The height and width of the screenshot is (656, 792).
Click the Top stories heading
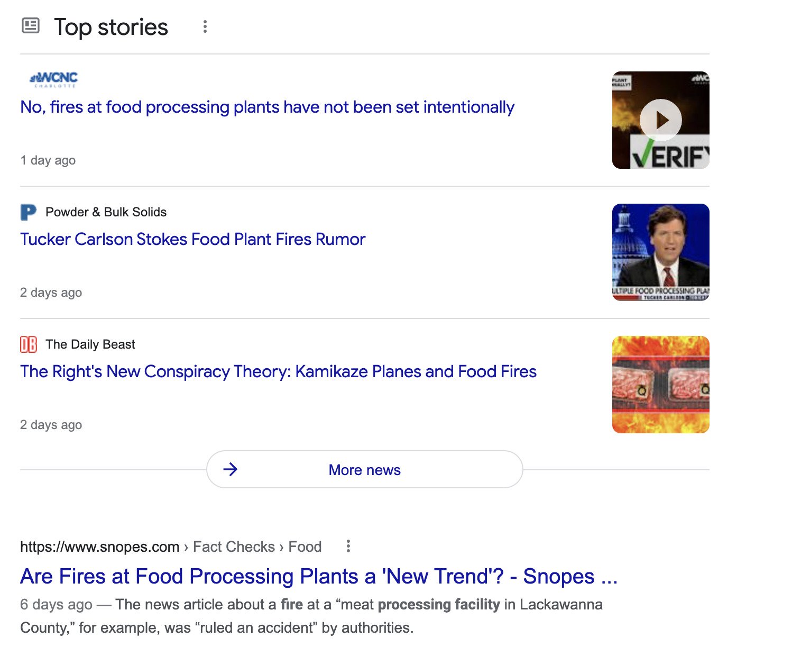tap(111, 27)
